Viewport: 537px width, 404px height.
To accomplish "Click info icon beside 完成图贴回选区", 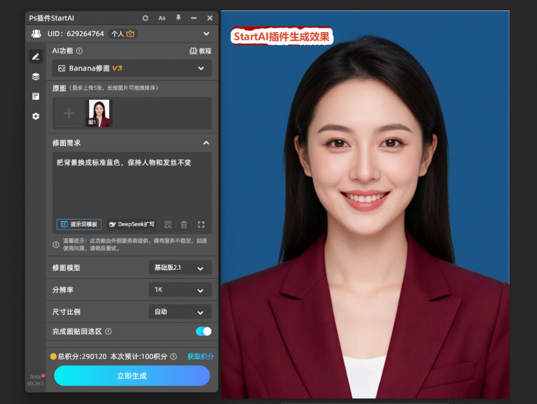I will coord(108,332).
